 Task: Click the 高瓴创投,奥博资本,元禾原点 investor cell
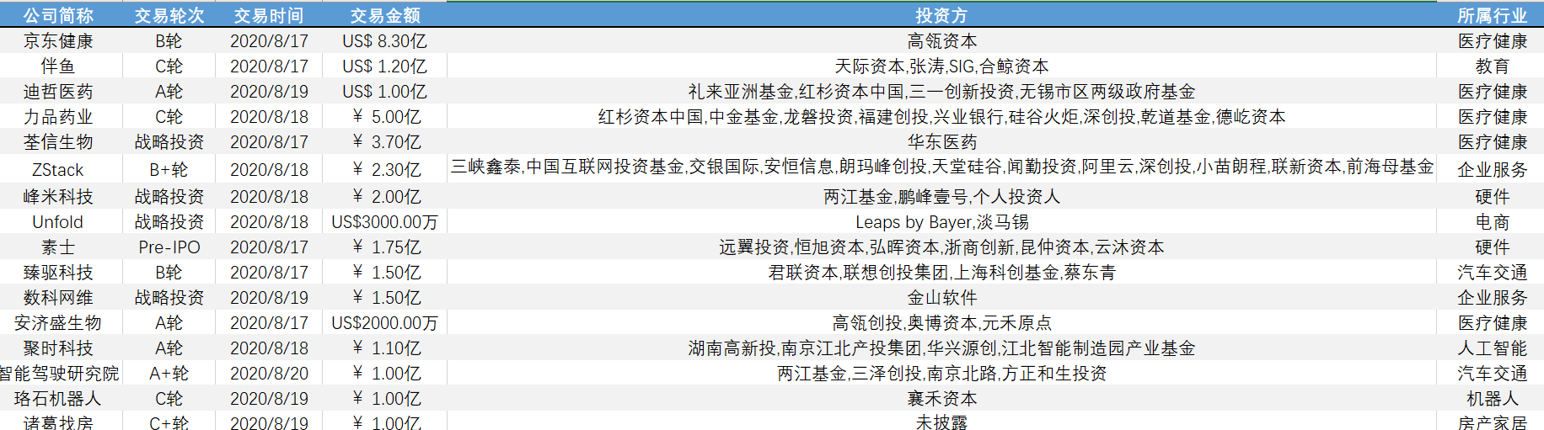[x=941, y=322]
